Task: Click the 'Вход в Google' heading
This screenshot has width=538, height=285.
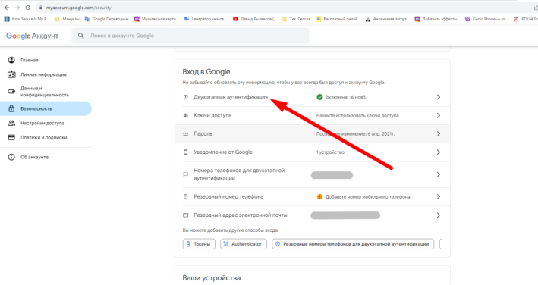Action: click(206, 72)
